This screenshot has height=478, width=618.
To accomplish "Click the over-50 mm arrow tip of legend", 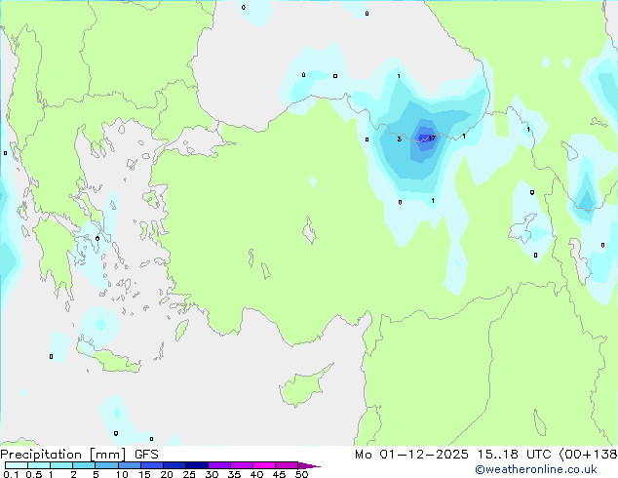I will (x=309, y=465).
